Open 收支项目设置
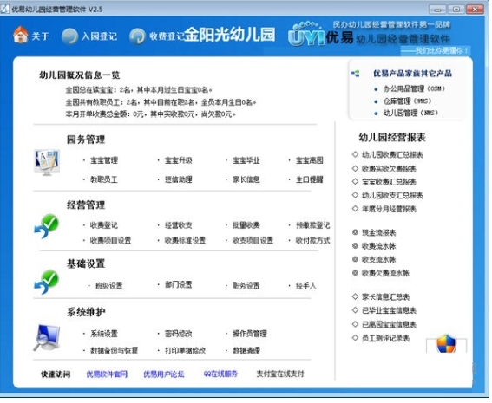This screenshot has width=492, height=403. coord(253,240)
